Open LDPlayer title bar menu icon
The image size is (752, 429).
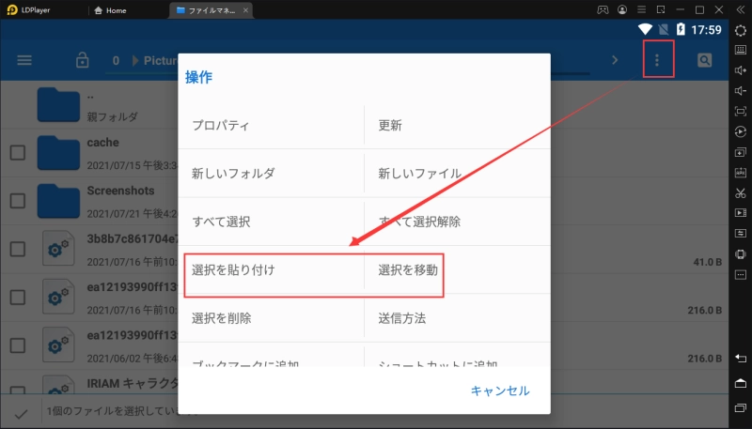coord(642,9)
